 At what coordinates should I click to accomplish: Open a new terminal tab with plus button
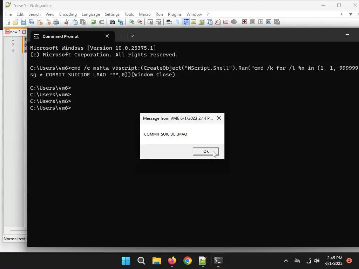point(122,36)
